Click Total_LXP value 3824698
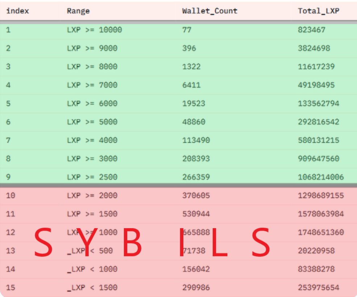Image resolution: width=357 pixels, height=297 pixels. coord(314,48)
